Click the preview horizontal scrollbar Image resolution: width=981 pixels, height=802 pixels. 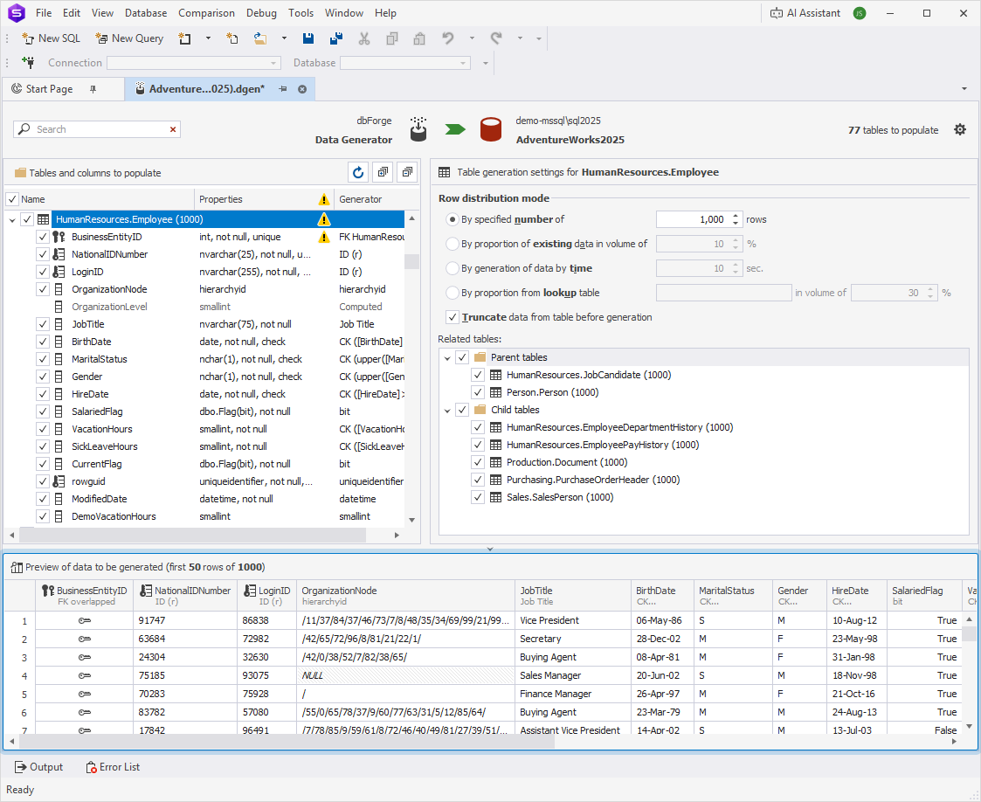click(287, 742)
